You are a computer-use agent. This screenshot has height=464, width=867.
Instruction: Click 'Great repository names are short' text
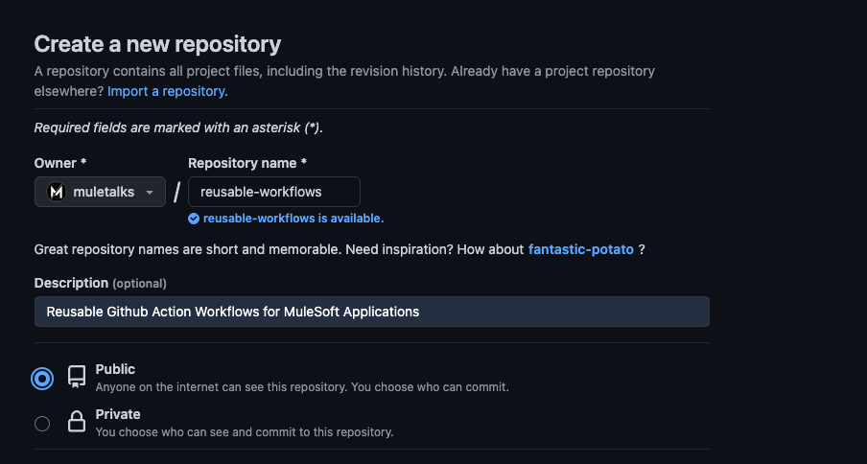coord(340,249)
